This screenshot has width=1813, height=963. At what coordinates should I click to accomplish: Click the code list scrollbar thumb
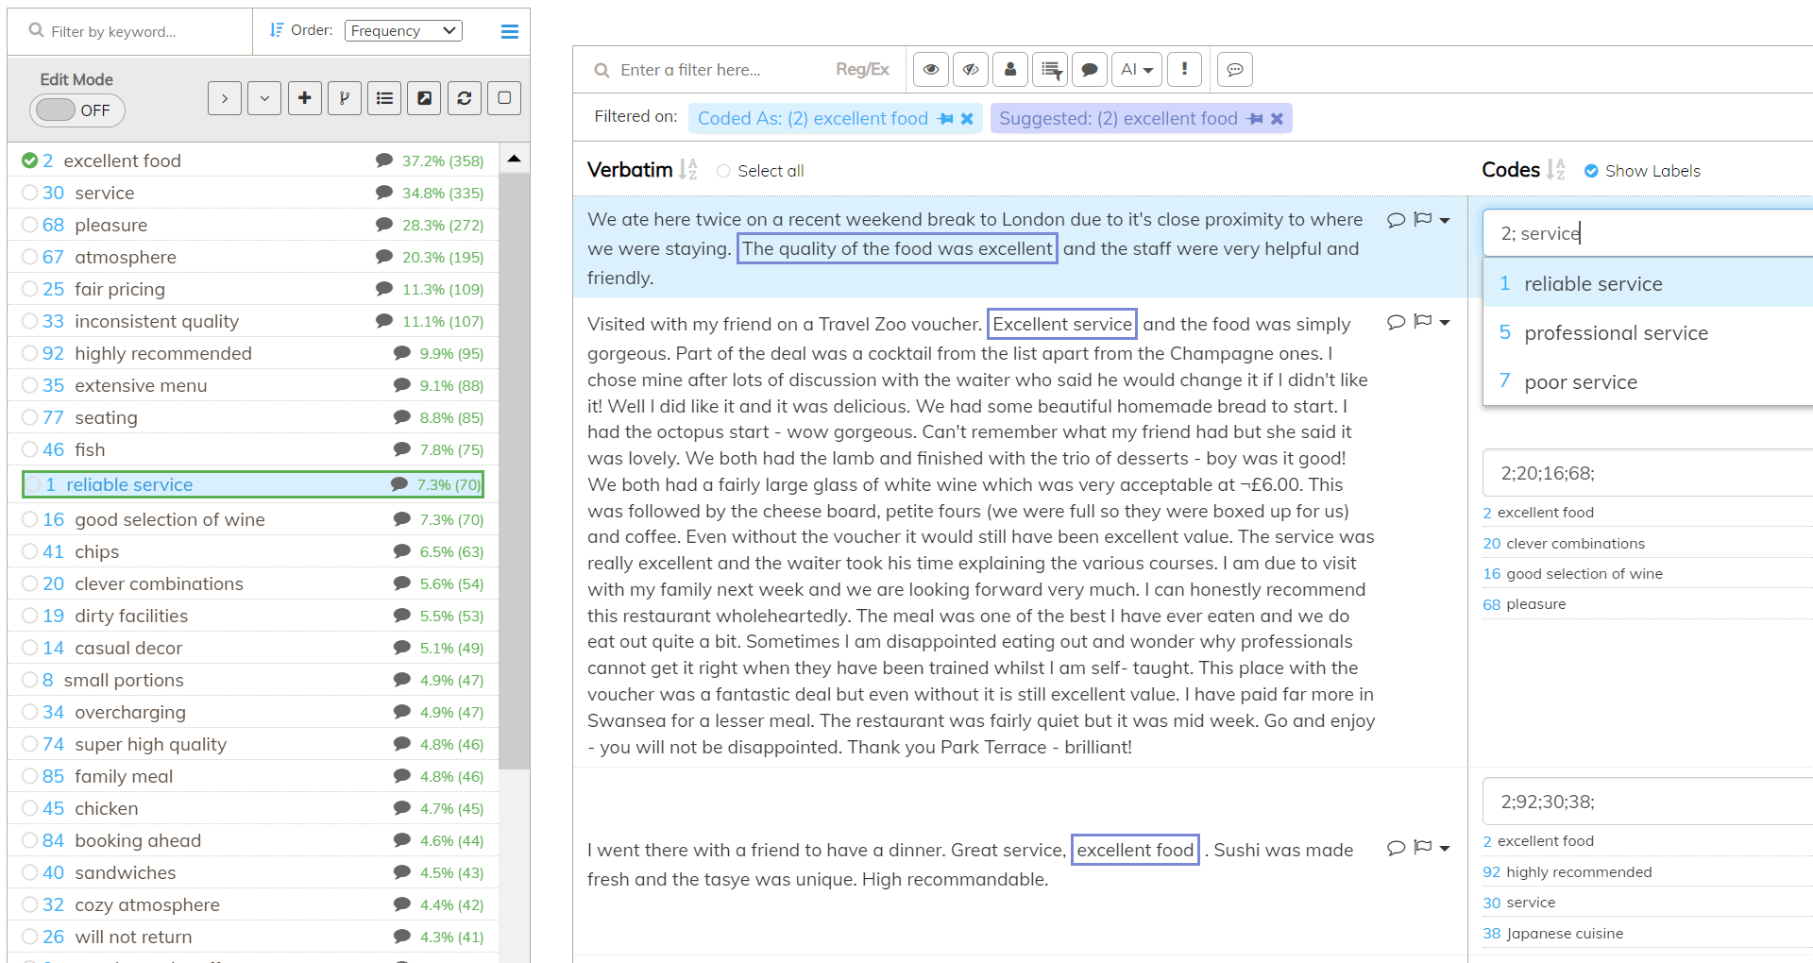click(514, 470)
